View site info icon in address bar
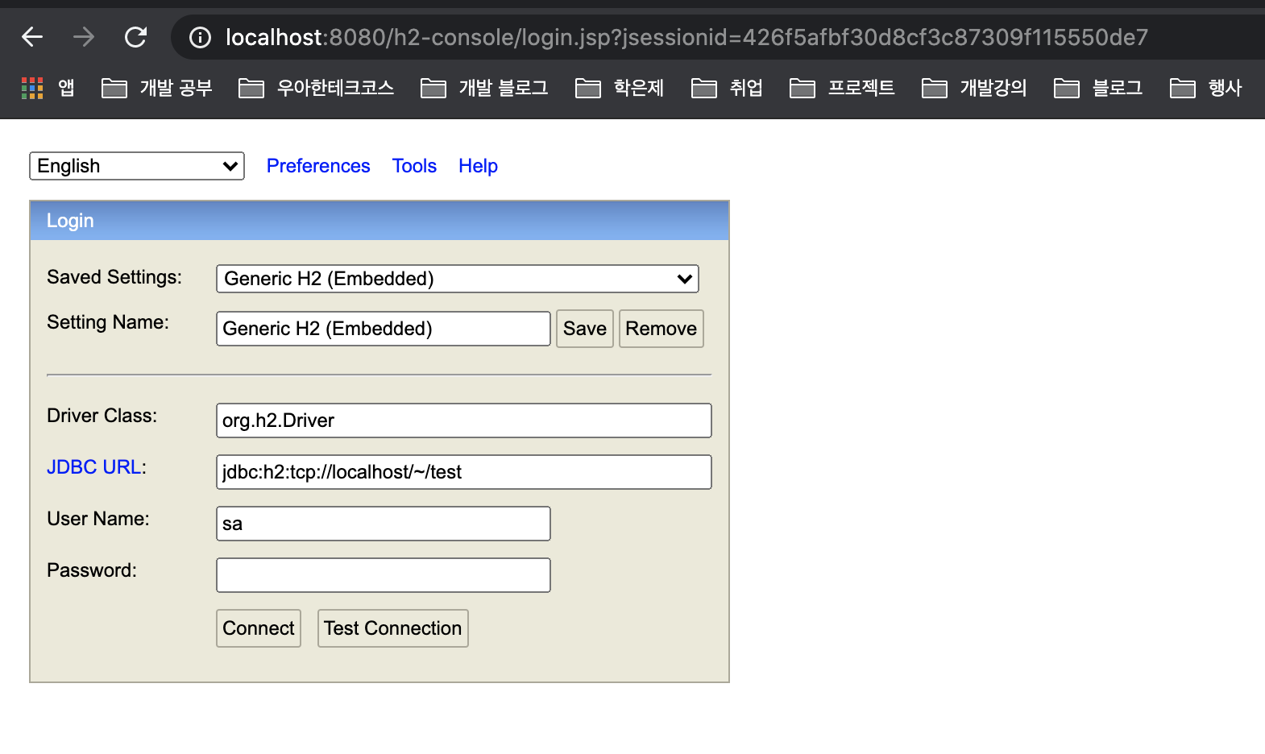This screenshot has width=1265, height=754. 200,37
